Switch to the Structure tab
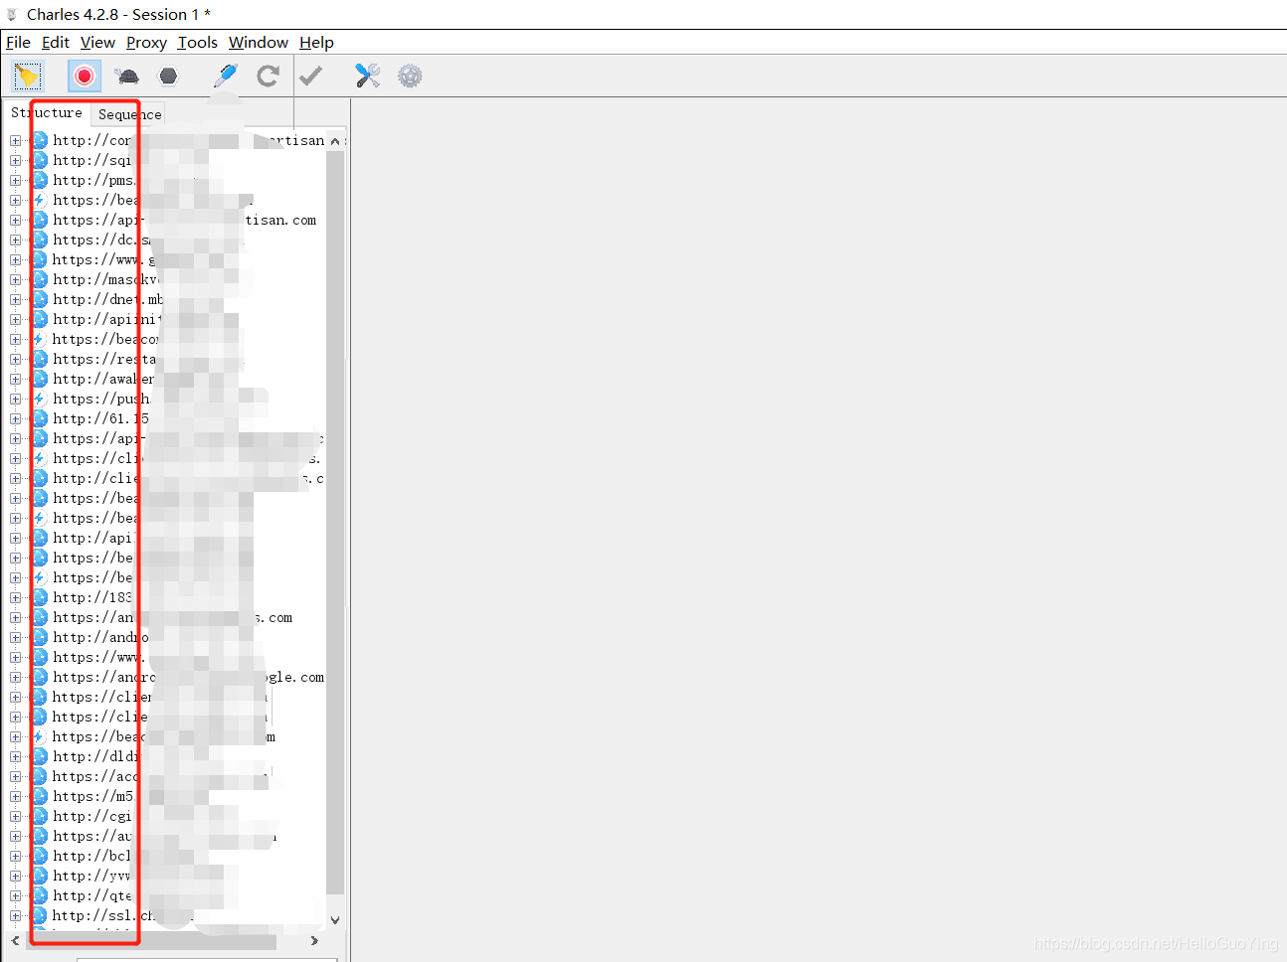 pos(47,113)
